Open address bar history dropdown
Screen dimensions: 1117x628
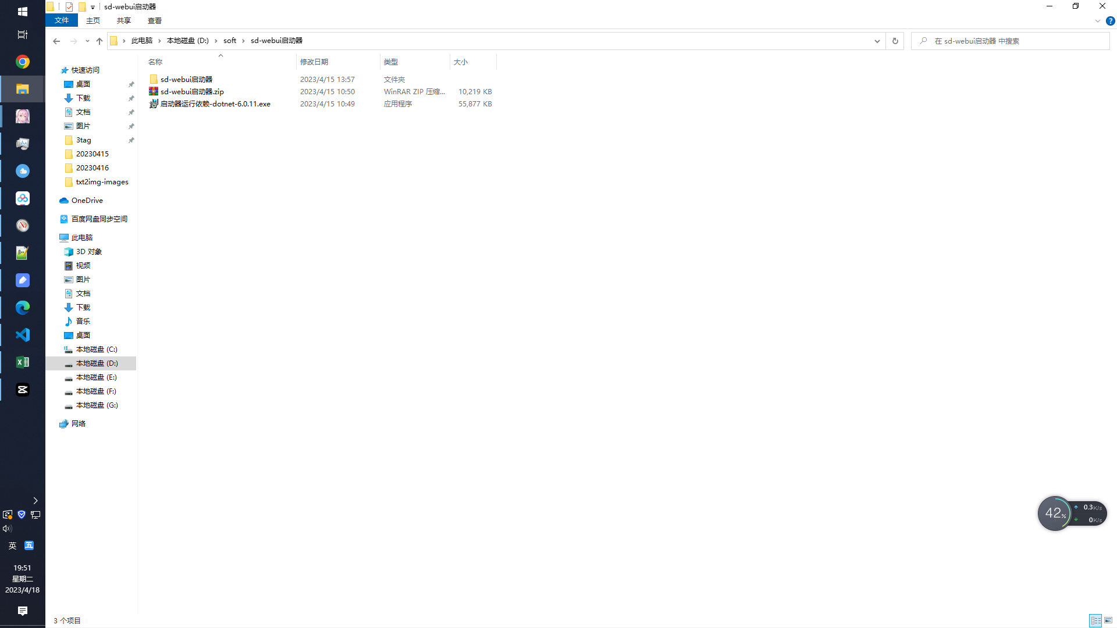(877, 41)
